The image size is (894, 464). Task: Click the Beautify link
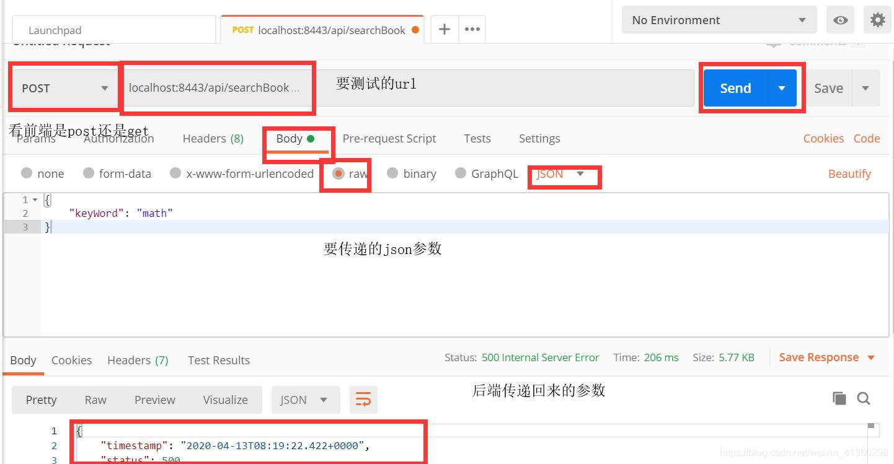click(x=849, y=173)
